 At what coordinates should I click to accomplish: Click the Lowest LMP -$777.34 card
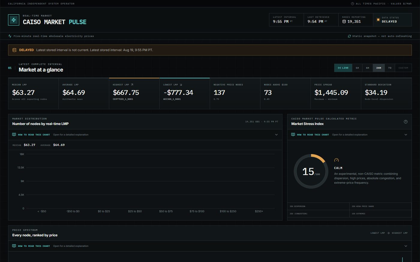click(x=185, y=93)
